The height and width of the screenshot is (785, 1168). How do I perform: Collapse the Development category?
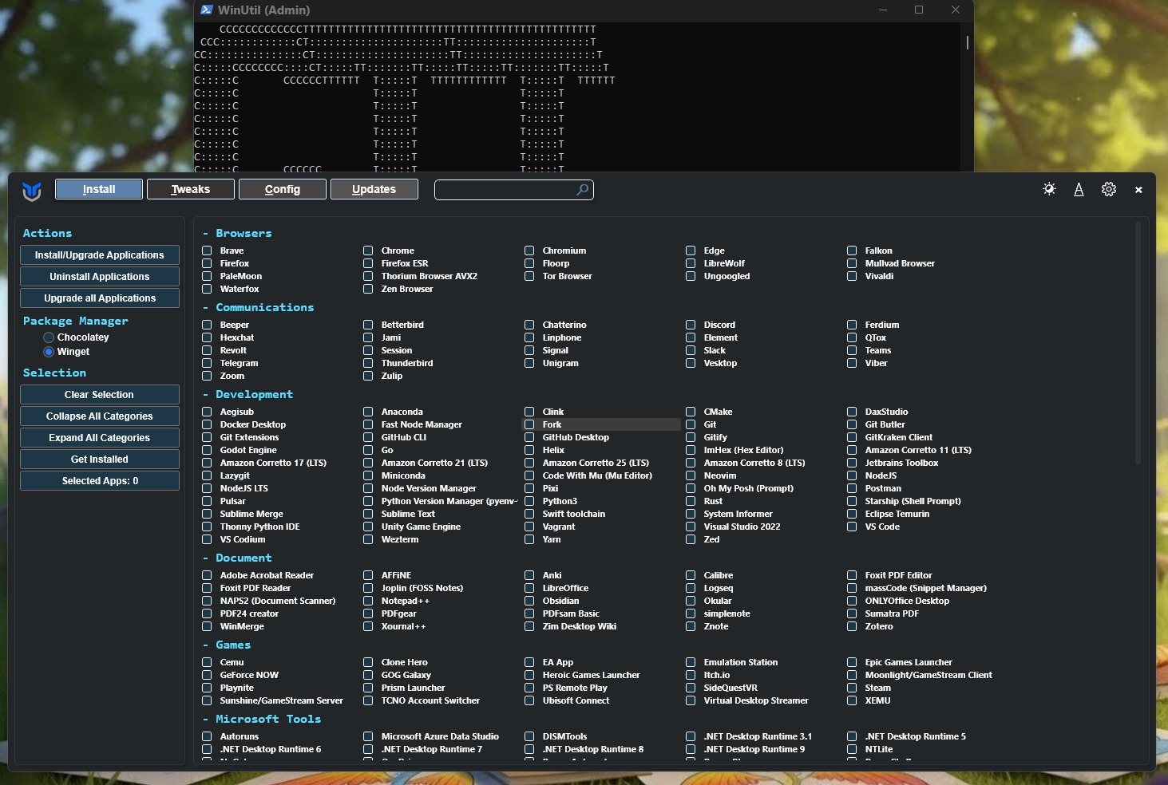coord(247,395)
